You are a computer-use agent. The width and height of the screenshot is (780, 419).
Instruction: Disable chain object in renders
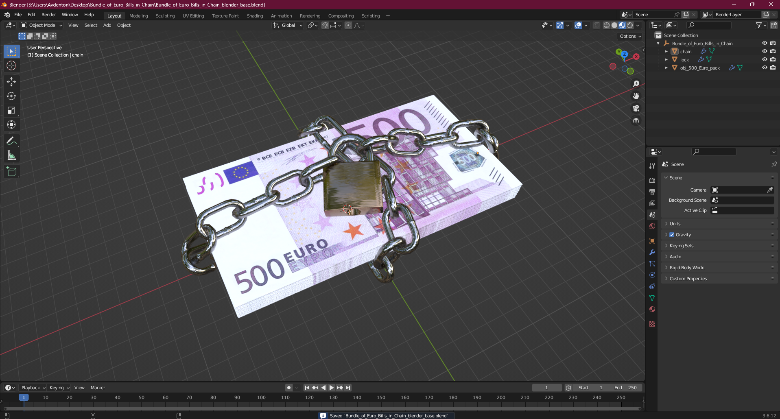tap(773, 51)
